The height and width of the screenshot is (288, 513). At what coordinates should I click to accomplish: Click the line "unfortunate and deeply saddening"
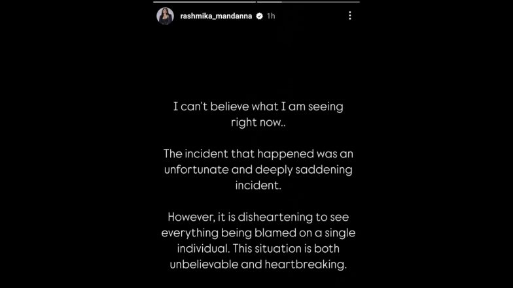[258, 169]
